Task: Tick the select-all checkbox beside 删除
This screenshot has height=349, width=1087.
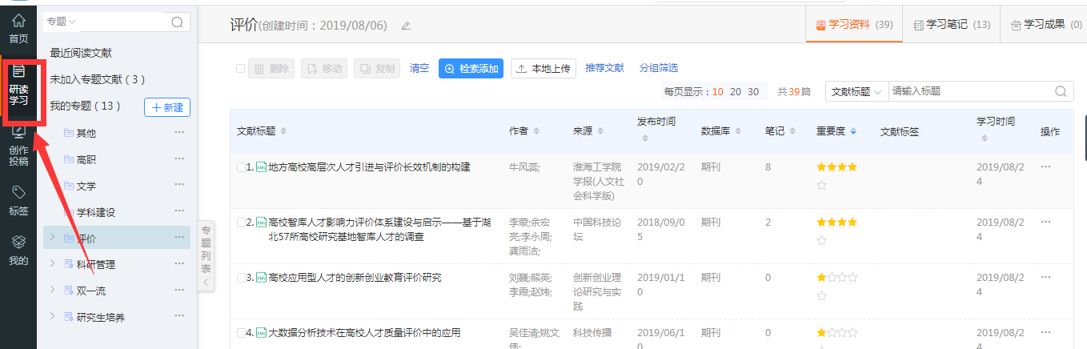Action: click(240, 69)
